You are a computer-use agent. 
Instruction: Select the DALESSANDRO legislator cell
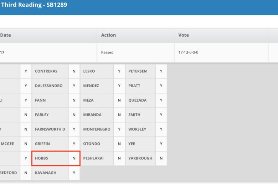click(50, 86)
